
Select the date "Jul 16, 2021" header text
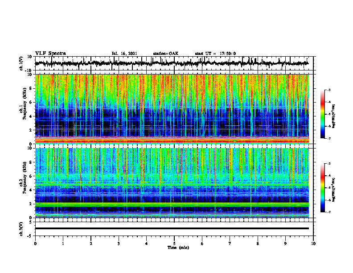pos(124,54)
